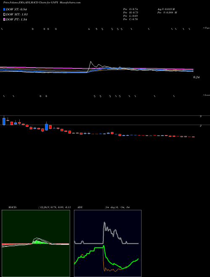The width and height of the screenshot is (210, 277).
Task: Open the green MACD chart panel
Action: pos(36,243)
